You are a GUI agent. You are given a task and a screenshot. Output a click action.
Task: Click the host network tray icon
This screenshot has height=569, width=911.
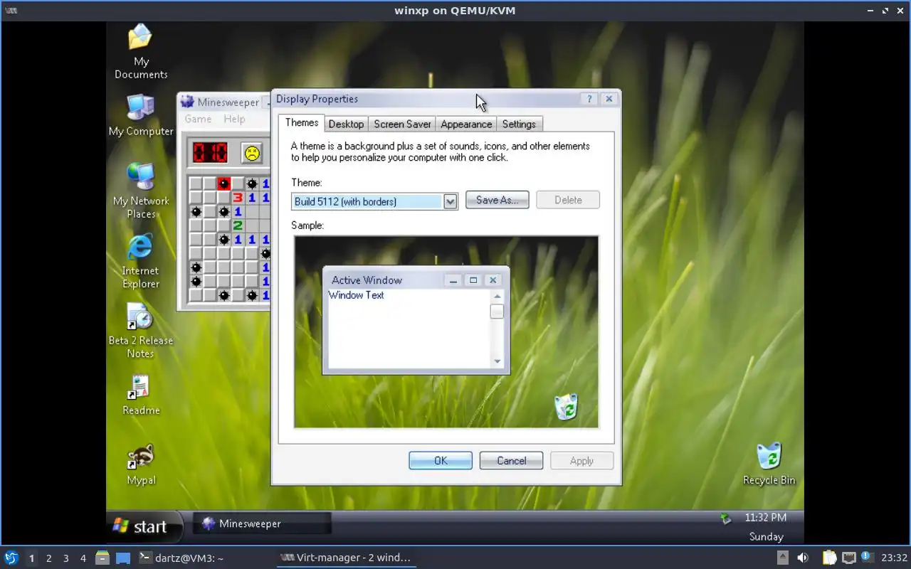848,558
